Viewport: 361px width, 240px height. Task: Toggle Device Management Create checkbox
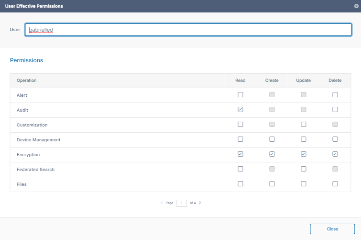[272, 139]
